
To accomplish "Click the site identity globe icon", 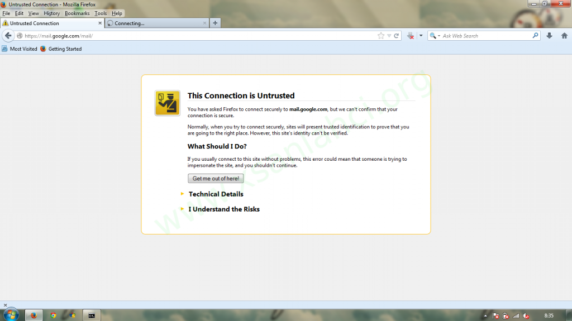I will pos(20,36).
